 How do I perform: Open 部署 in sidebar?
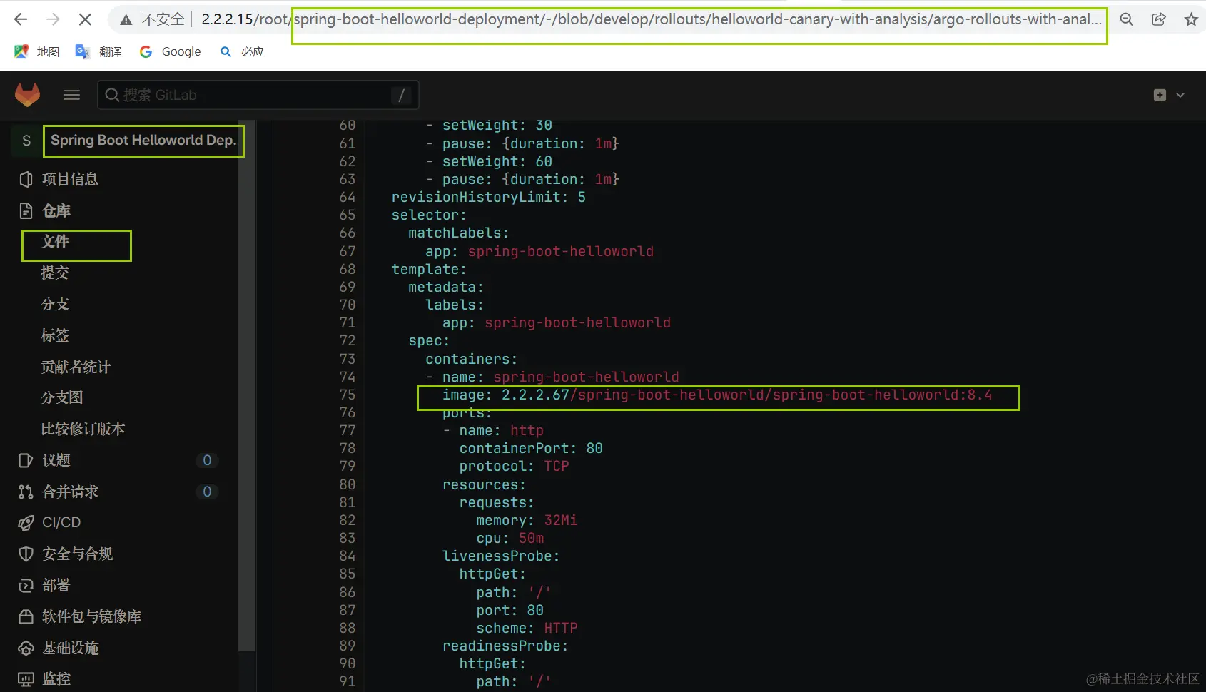tap(56, 585)
